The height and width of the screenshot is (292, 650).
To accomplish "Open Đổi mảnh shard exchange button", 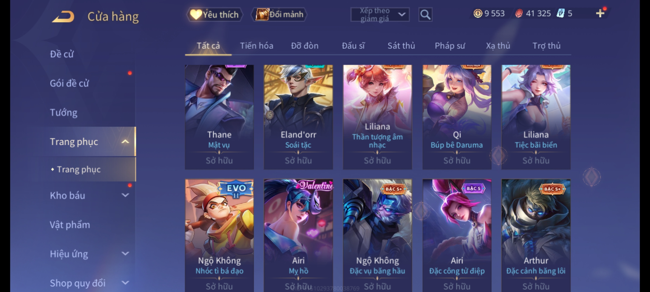I will coord(279,14).
